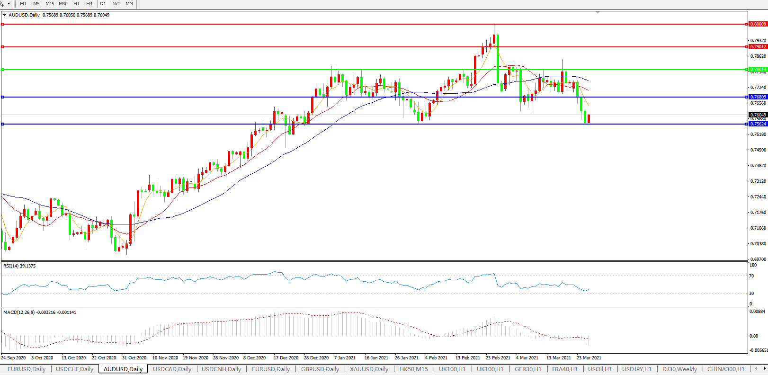Click the RSI(14) indicator label

point(19,266)
